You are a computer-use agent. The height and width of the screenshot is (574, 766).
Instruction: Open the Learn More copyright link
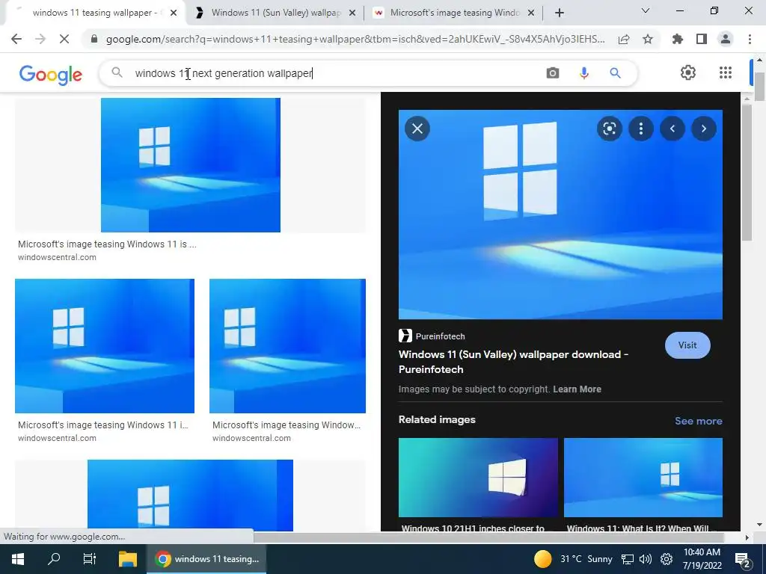[x=577, y=389]
